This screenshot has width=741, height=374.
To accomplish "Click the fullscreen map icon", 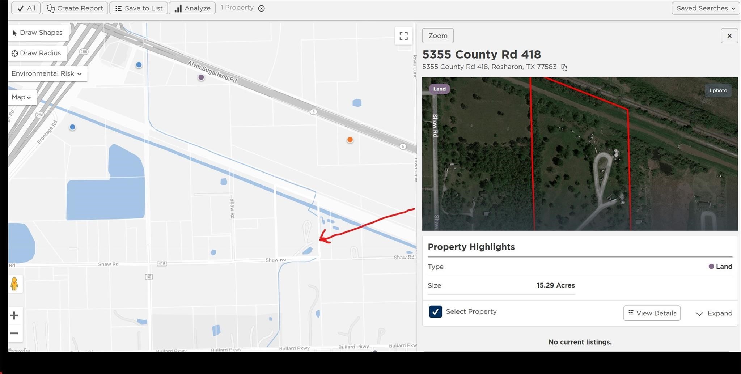I will pyautogui.click(x=403, y=36).
